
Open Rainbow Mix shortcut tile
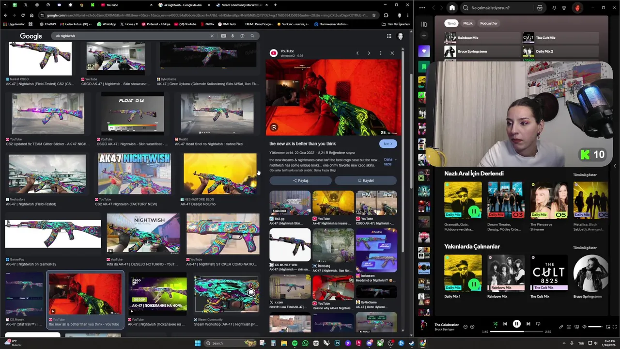[482, 38]
